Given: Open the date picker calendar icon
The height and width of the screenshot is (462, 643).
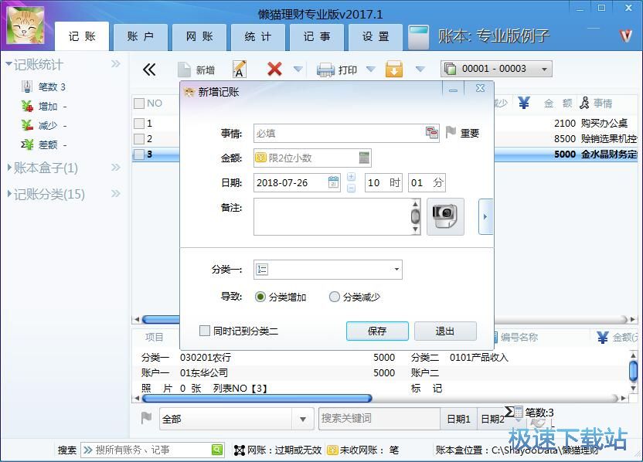Looking at the screenshot, I should 334,182.
